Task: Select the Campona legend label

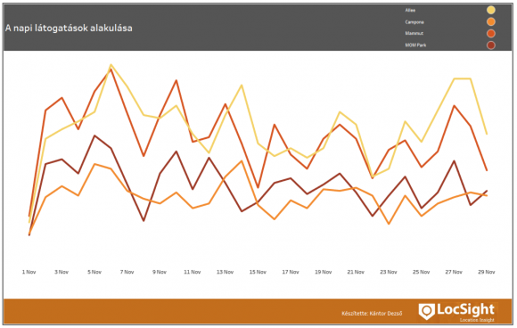Action: [x=414, y=22]
